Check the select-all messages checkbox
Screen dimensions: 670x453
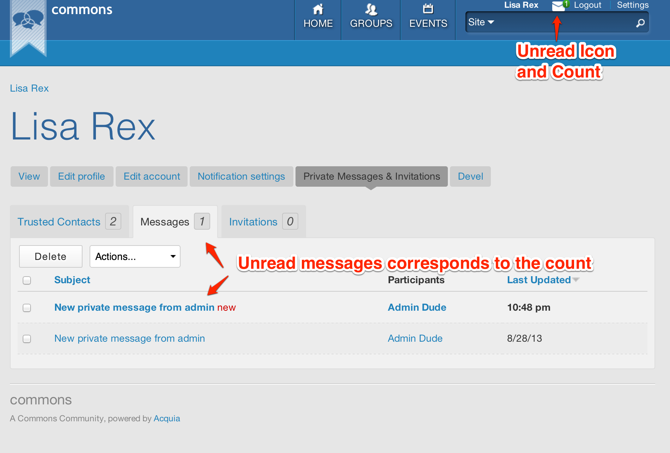26,280
